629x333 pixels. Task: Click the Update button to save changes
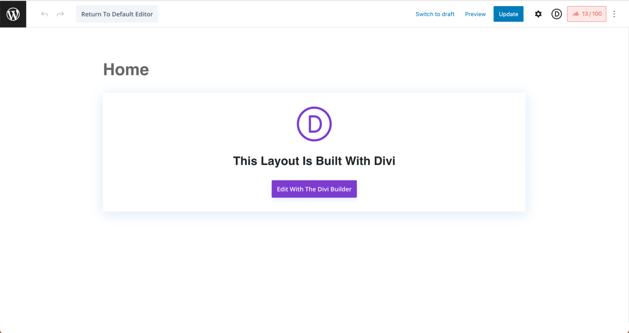pos(508,13)
